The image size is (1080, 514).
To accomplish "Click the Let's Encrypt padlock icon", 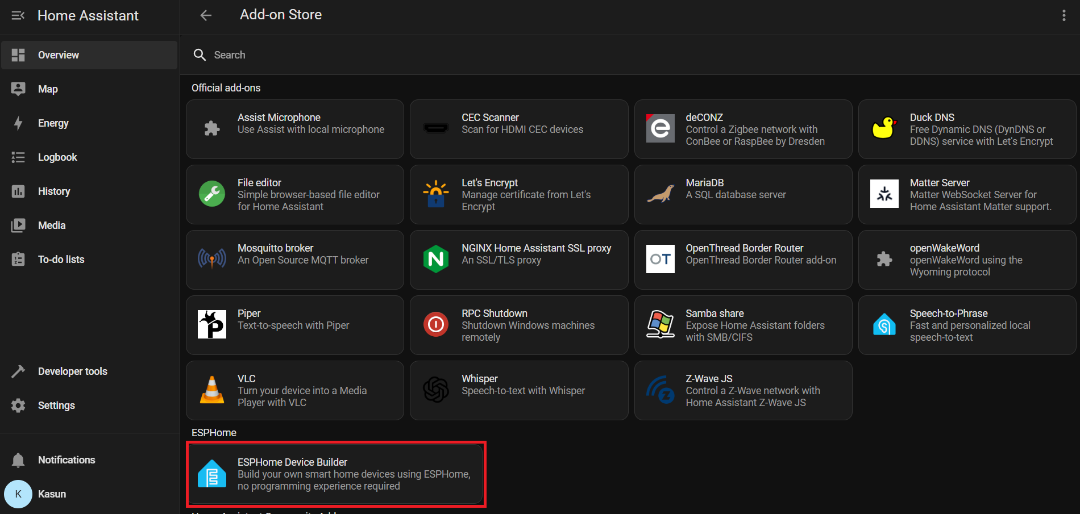I will coord(436,194).
